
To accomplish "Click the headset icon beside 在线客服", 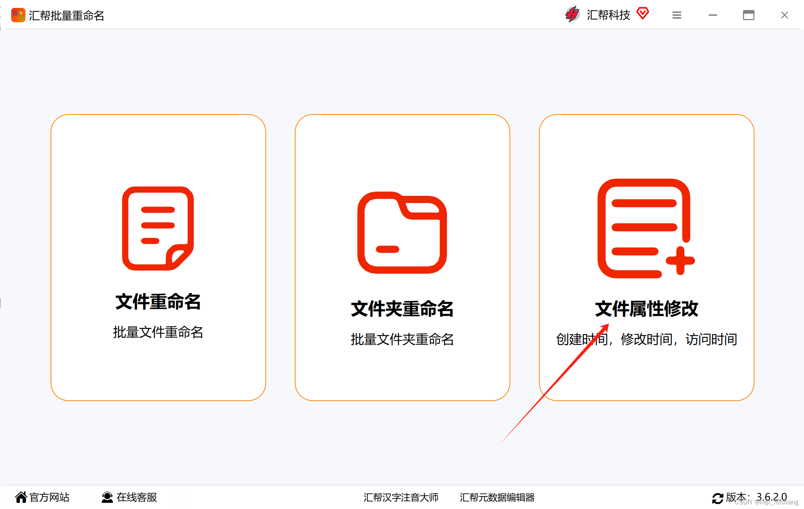I will 107,497.
